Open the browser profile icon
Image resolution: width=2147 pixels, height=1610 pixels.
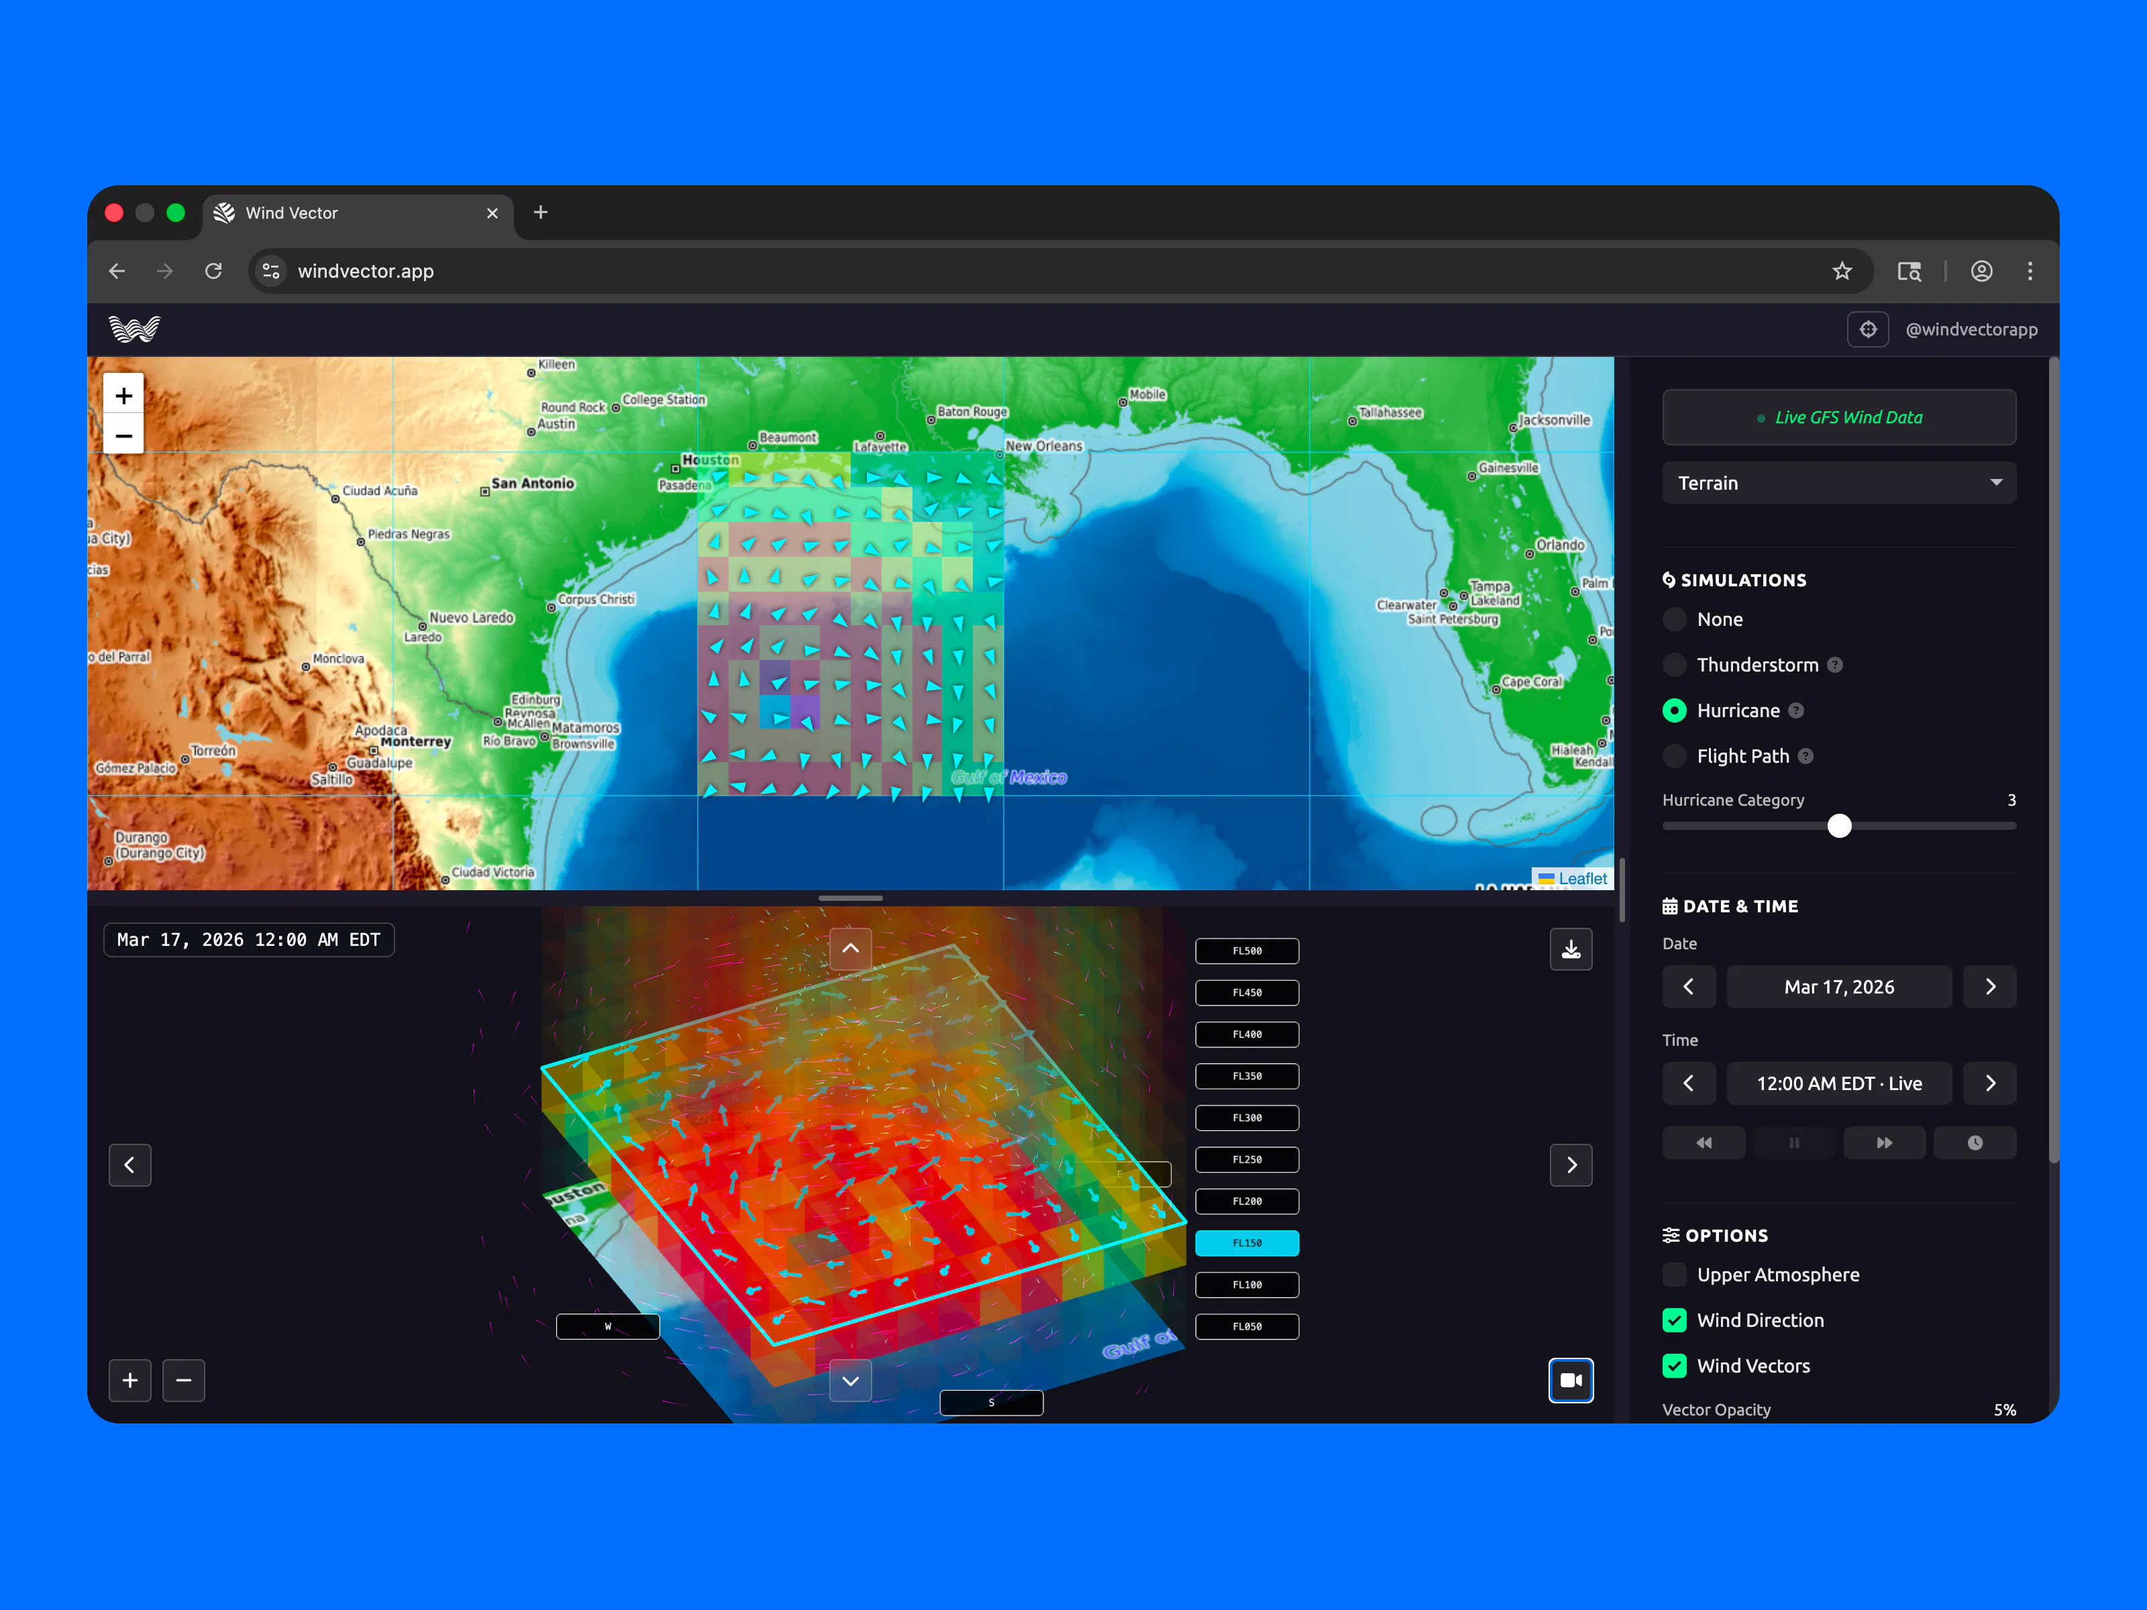coord(1981,271)
